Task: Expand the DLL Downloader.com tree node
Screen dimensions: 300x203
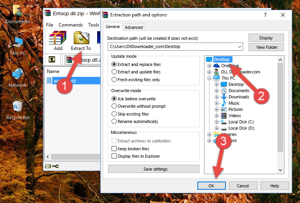Action: [x=209, y=72]
